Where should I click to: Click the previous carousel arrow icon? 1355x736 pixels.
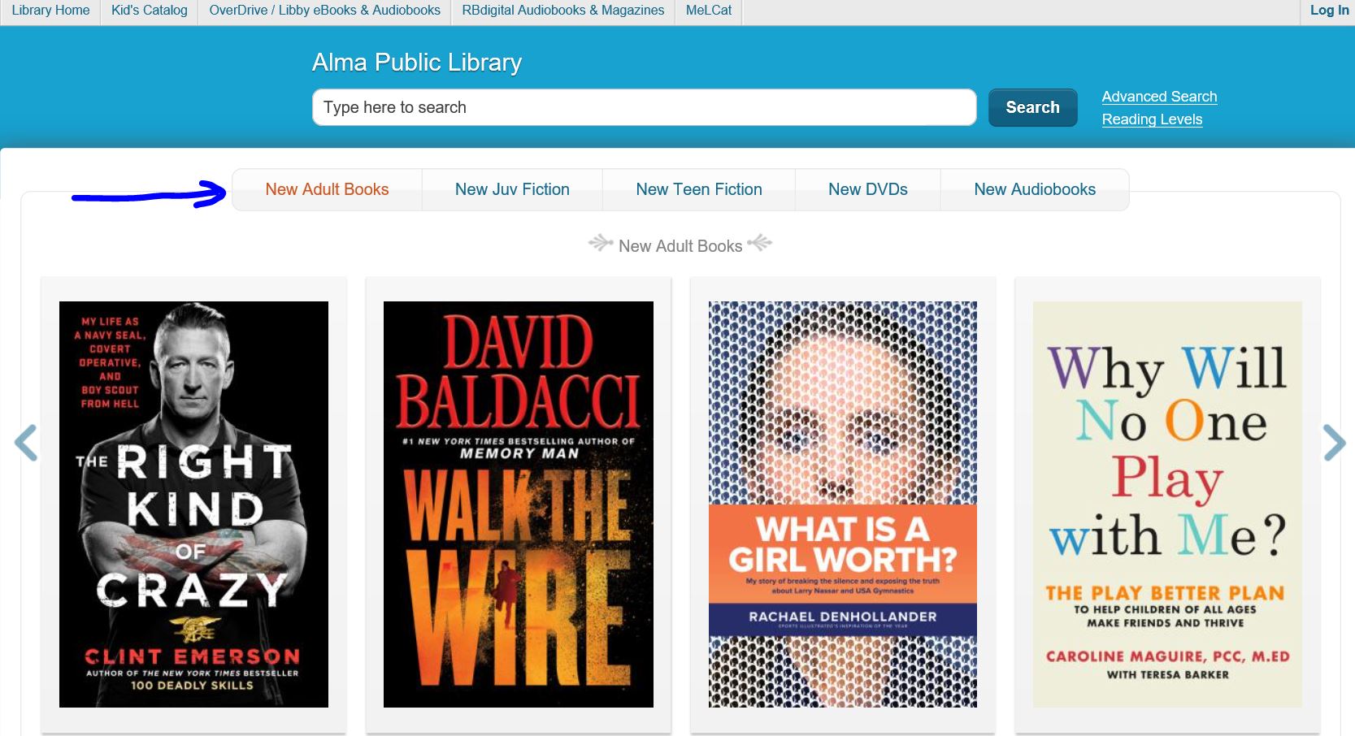coord(26,443)
